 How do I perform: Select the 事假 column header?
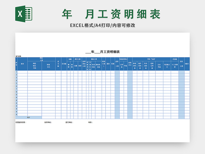(69, 66)
